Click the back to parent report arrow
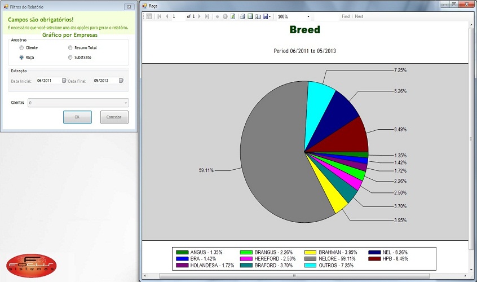 [217, 16]
